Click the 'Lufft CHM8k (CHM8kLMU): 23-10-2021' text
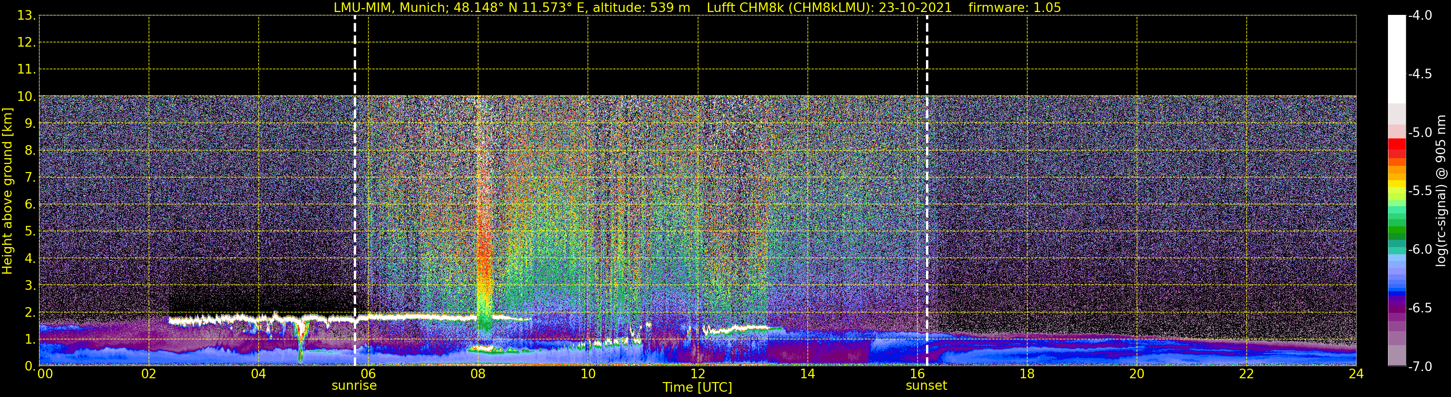This screenshot has width=1451, height=397. click(829, 8)
